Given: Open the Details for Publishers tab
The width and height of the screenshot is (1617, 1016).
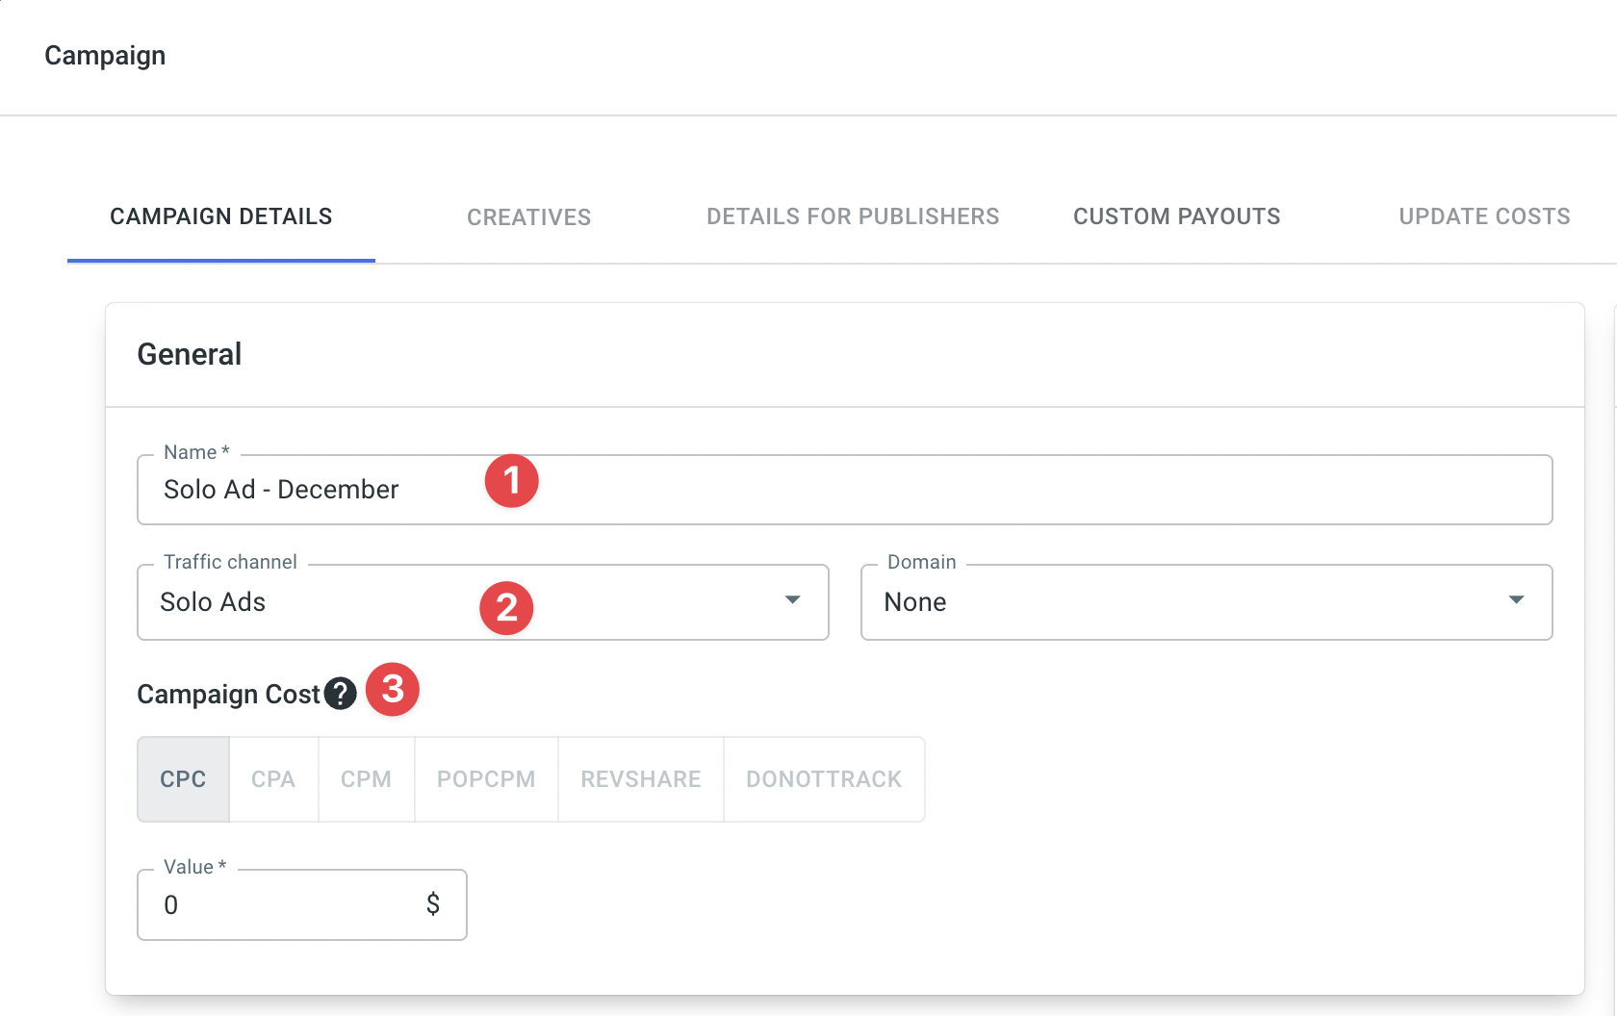Looking at the screenshot, I should click(853, 217).
